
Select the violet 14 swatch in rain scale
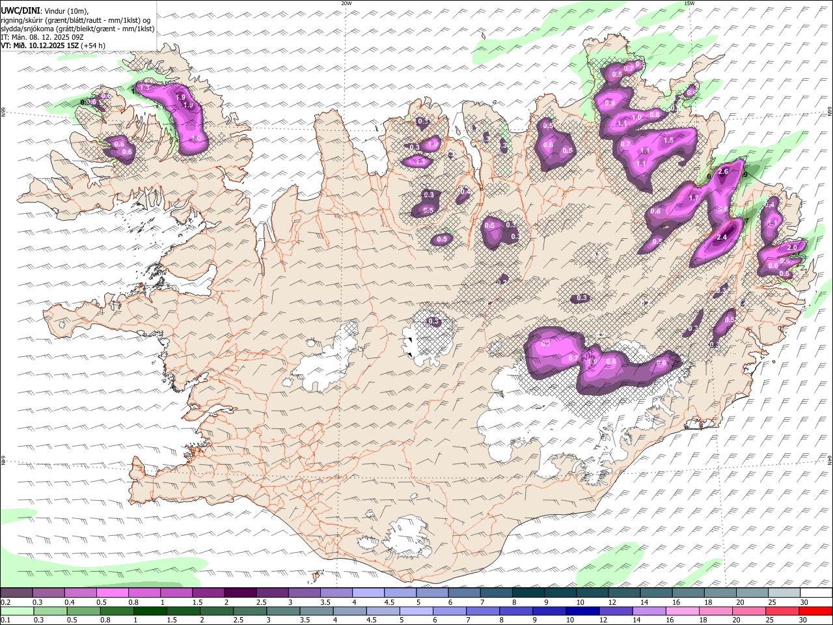coord(649,611)
